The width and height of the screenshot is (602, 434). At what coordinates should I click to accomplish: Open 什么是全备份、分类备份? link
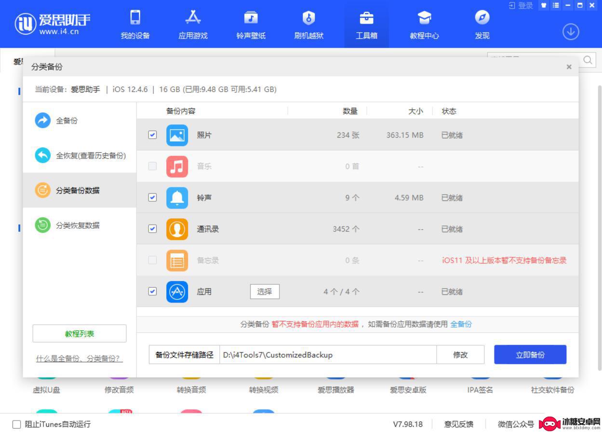coord(80,359)
